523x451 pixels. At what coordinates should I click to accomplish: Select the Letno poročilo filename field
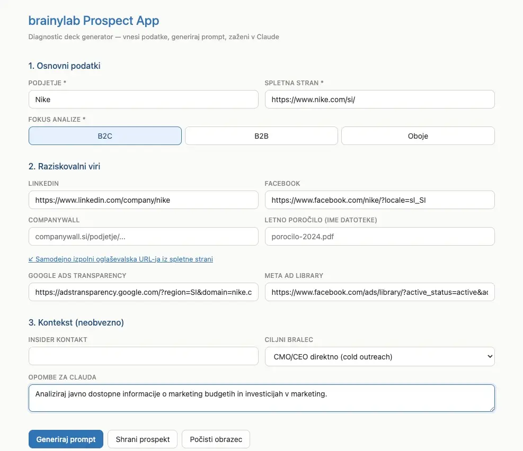click(379, 237)
